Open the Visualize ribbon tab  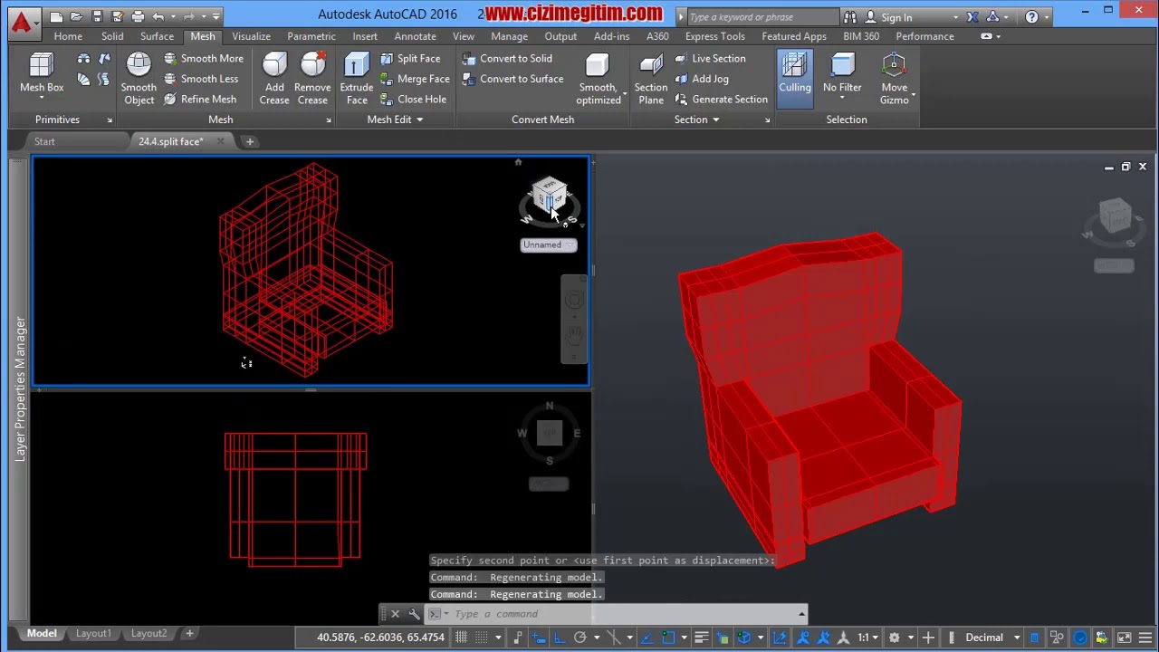tap(251, 36)
